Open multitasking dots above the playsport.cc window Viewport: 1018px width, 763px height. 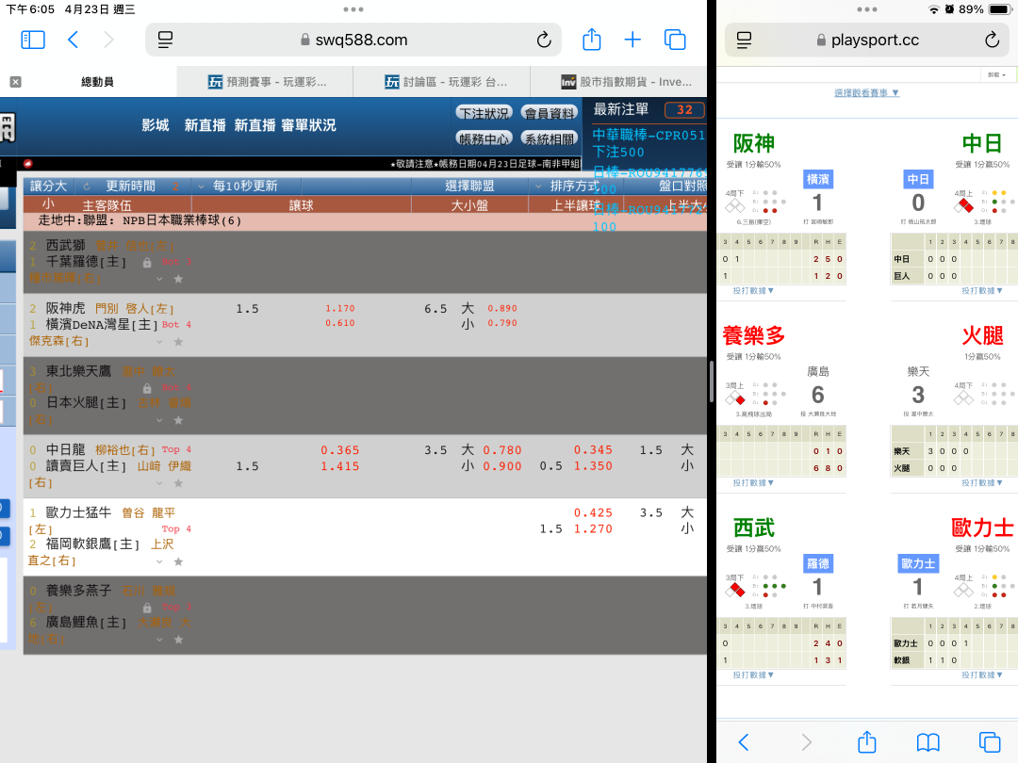[x=867, y=9]
